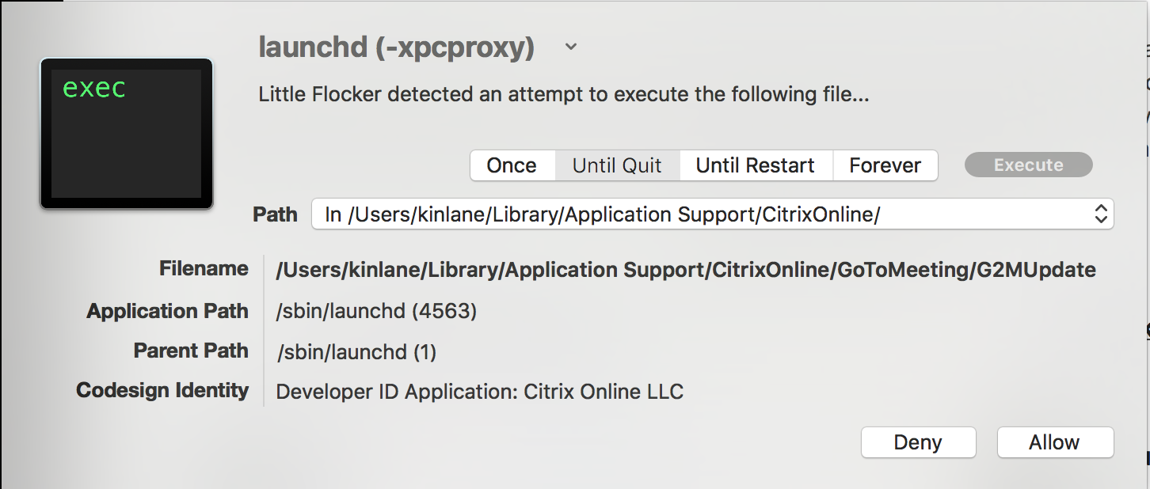Click the Filename label

[x=204, y=269]
